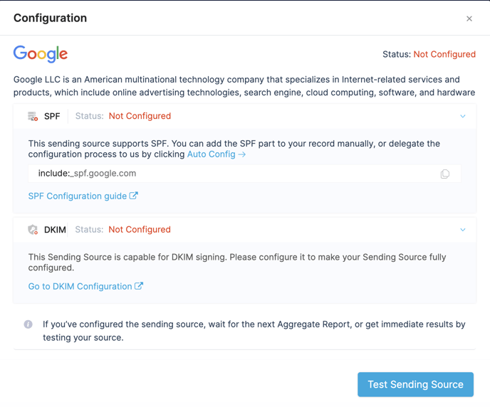The width and height of the screenshot is (490, 407).
Task: Go to DKIM Configuration link
Action: click(x=80, y=286)
